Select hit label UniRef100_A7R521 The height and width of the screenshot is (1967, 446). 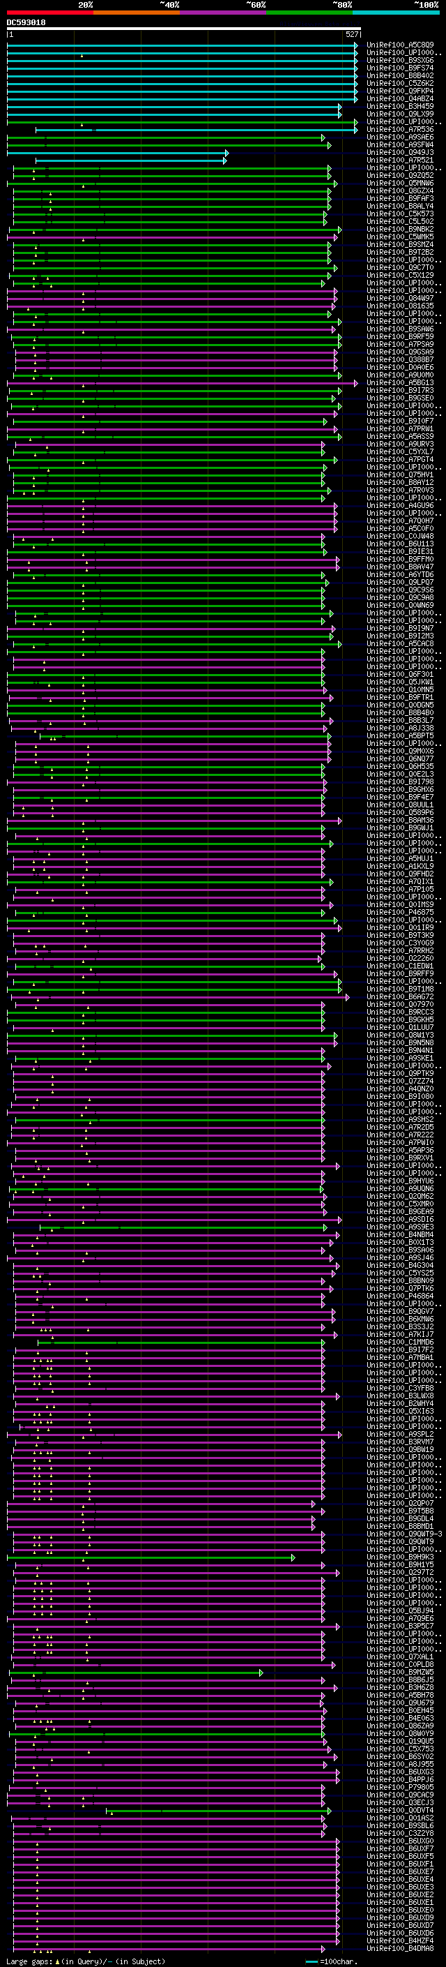point(400,160)
